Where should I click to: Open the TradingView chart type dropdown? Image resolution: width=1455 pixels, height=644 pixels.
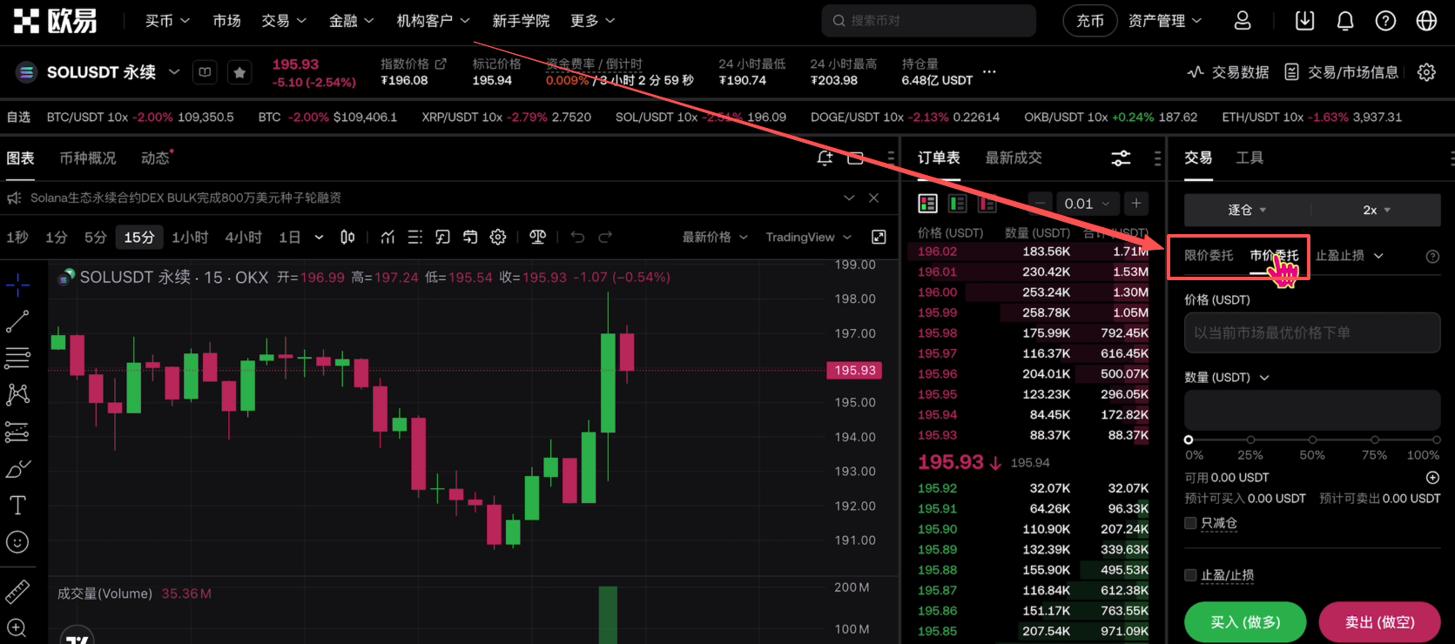pos(808,238)
